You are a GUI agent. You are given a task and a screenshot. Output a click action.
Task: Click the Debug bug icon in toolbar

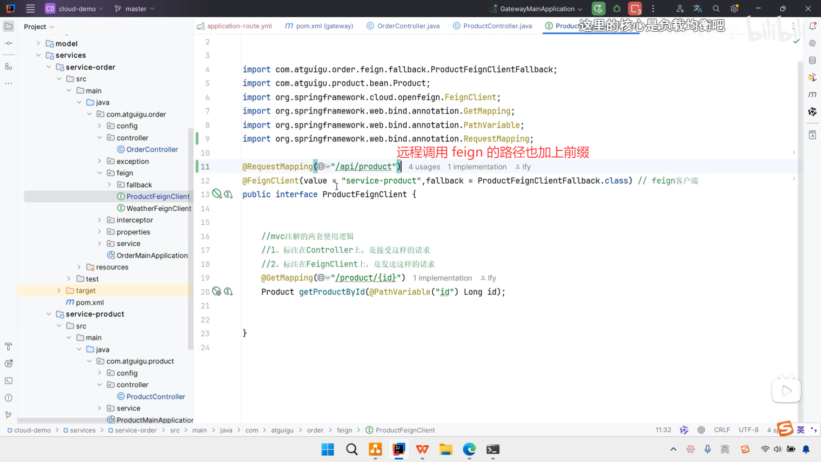click(617, 9)
